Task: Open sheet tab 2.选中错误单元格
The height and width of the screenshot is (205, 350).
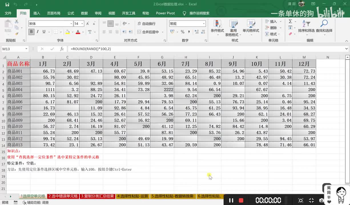Action: pyautogui.click(x=63, y=196)
